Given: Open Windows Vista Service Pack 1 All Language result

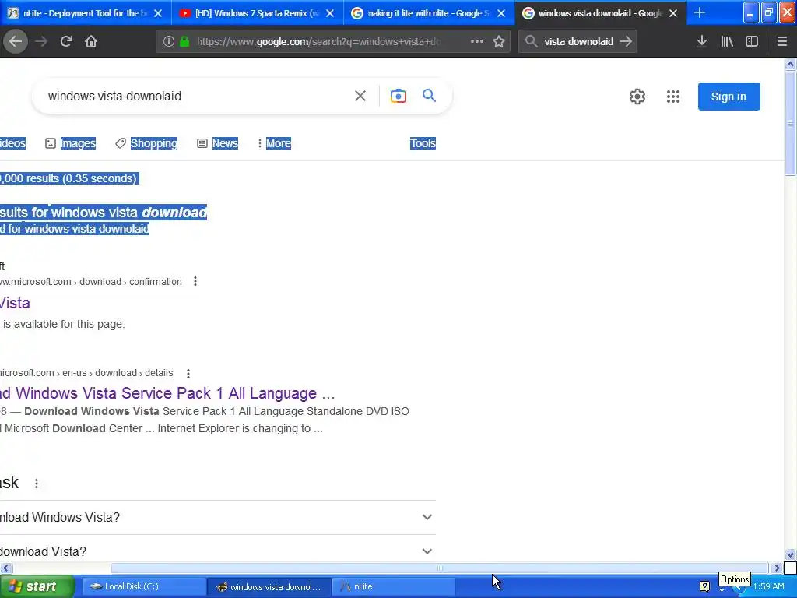Looking at the screenshot, I should (168, 393).
